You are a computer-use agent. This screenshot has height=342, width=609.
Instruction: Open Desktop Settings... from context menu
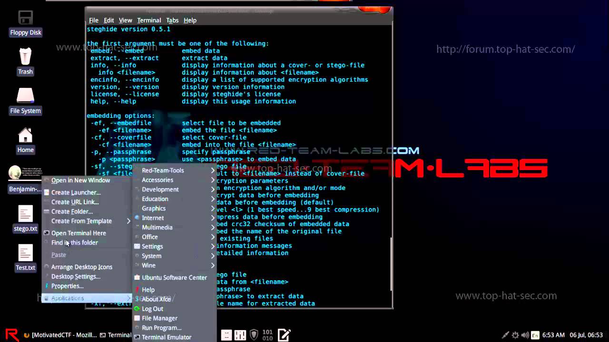click(87, 276)
